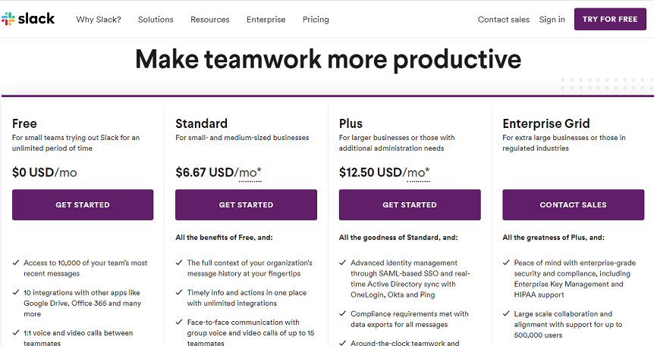
Task: Click the Plus plan mo* price footnote
Action: click(417, 173)
